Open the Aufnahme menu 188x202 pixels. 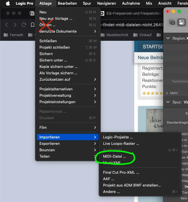pyautogui.click(x=131, y=3)
